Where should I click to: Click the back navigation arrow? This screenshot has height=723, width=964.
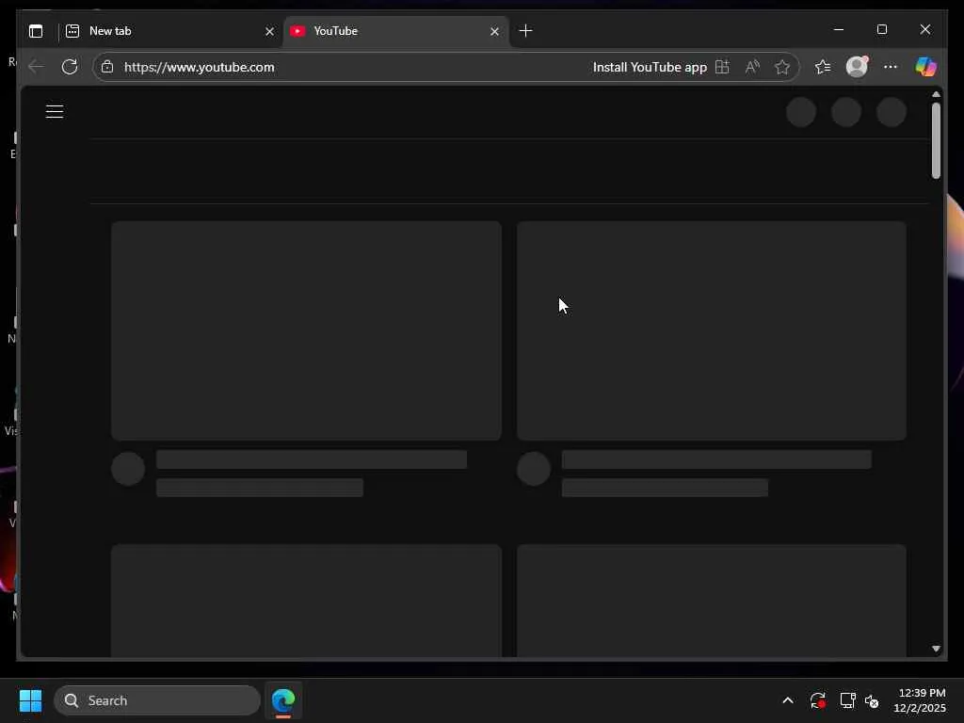pos(37,67)
